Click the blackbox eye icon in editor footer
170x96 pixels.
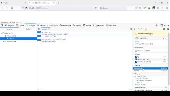[39, 90]
